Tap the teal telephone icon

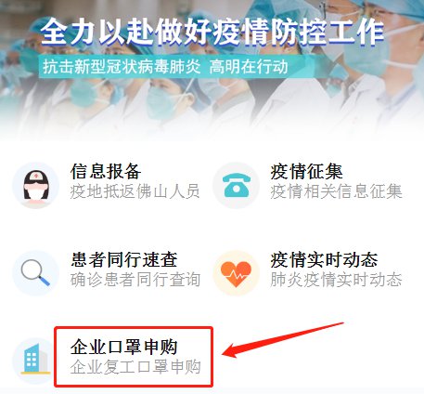[x=236, y=185]
